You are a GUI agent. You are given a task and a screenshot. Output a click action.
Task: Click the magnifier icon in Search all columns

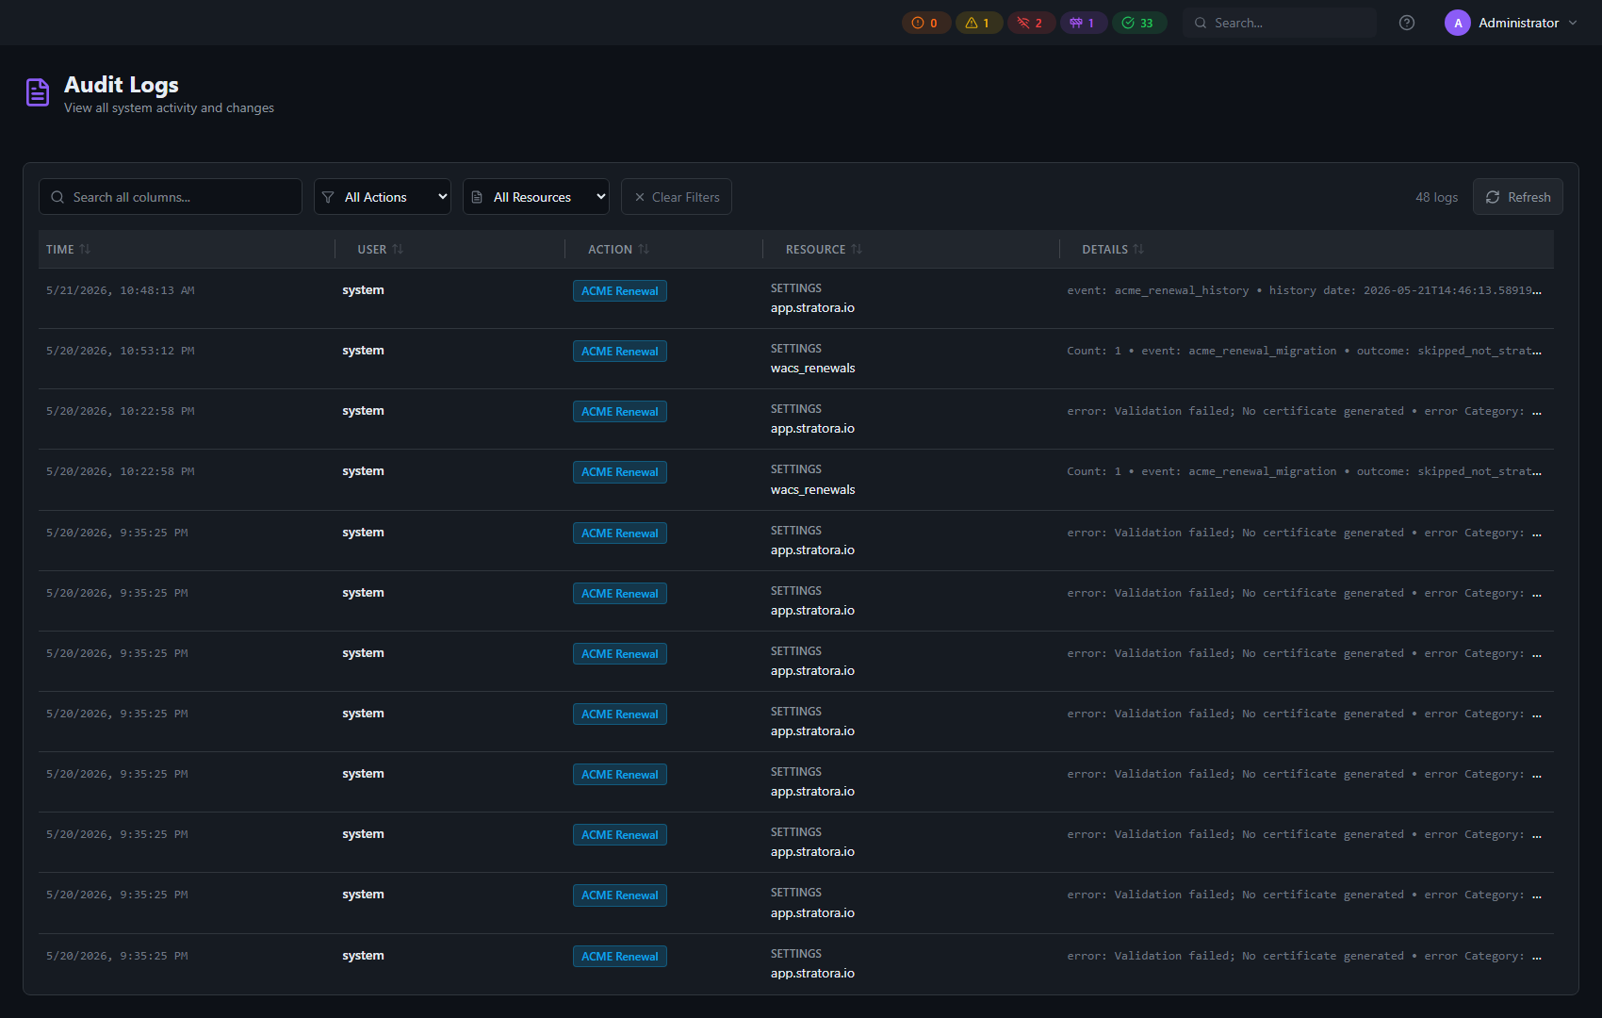click(57, 197)
